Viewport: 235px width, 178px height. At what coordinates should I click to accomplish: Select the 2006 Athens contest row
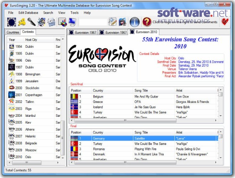tap(34, 129)
